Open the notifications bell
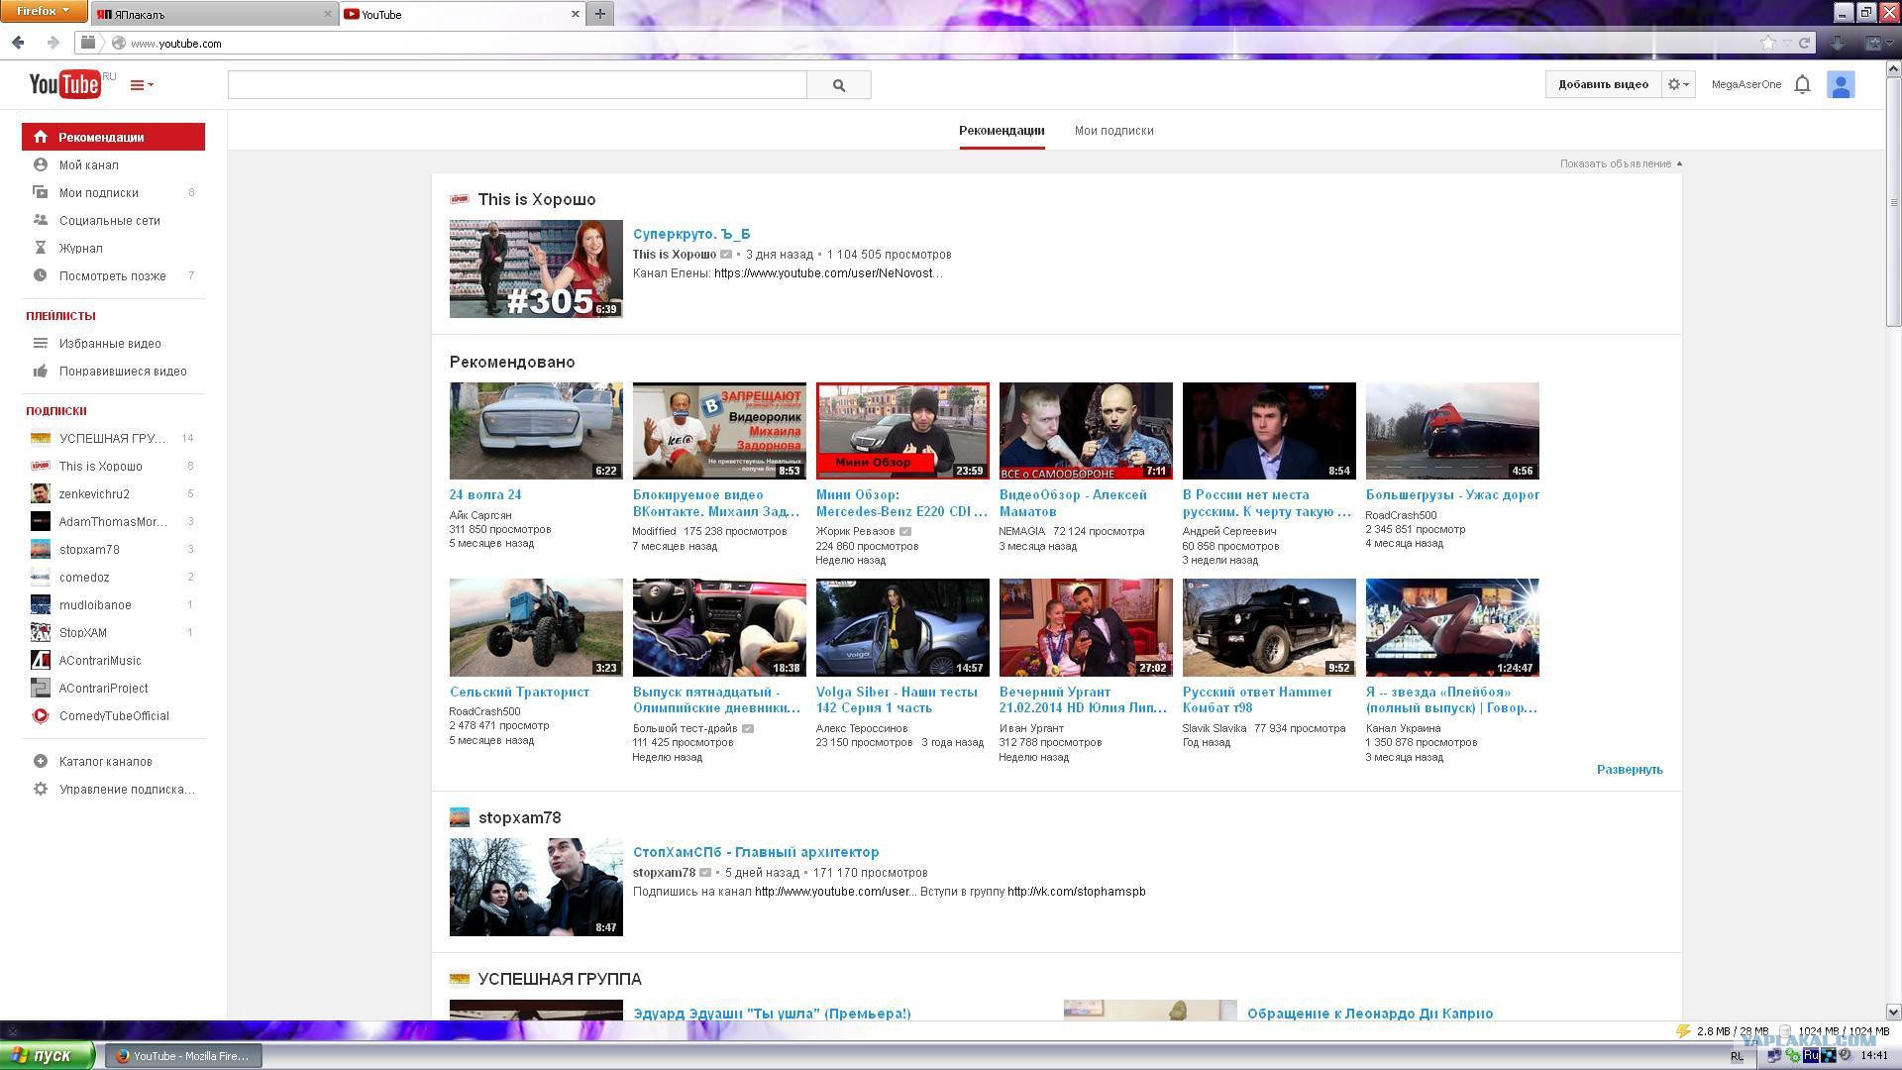 (1802, 84)
